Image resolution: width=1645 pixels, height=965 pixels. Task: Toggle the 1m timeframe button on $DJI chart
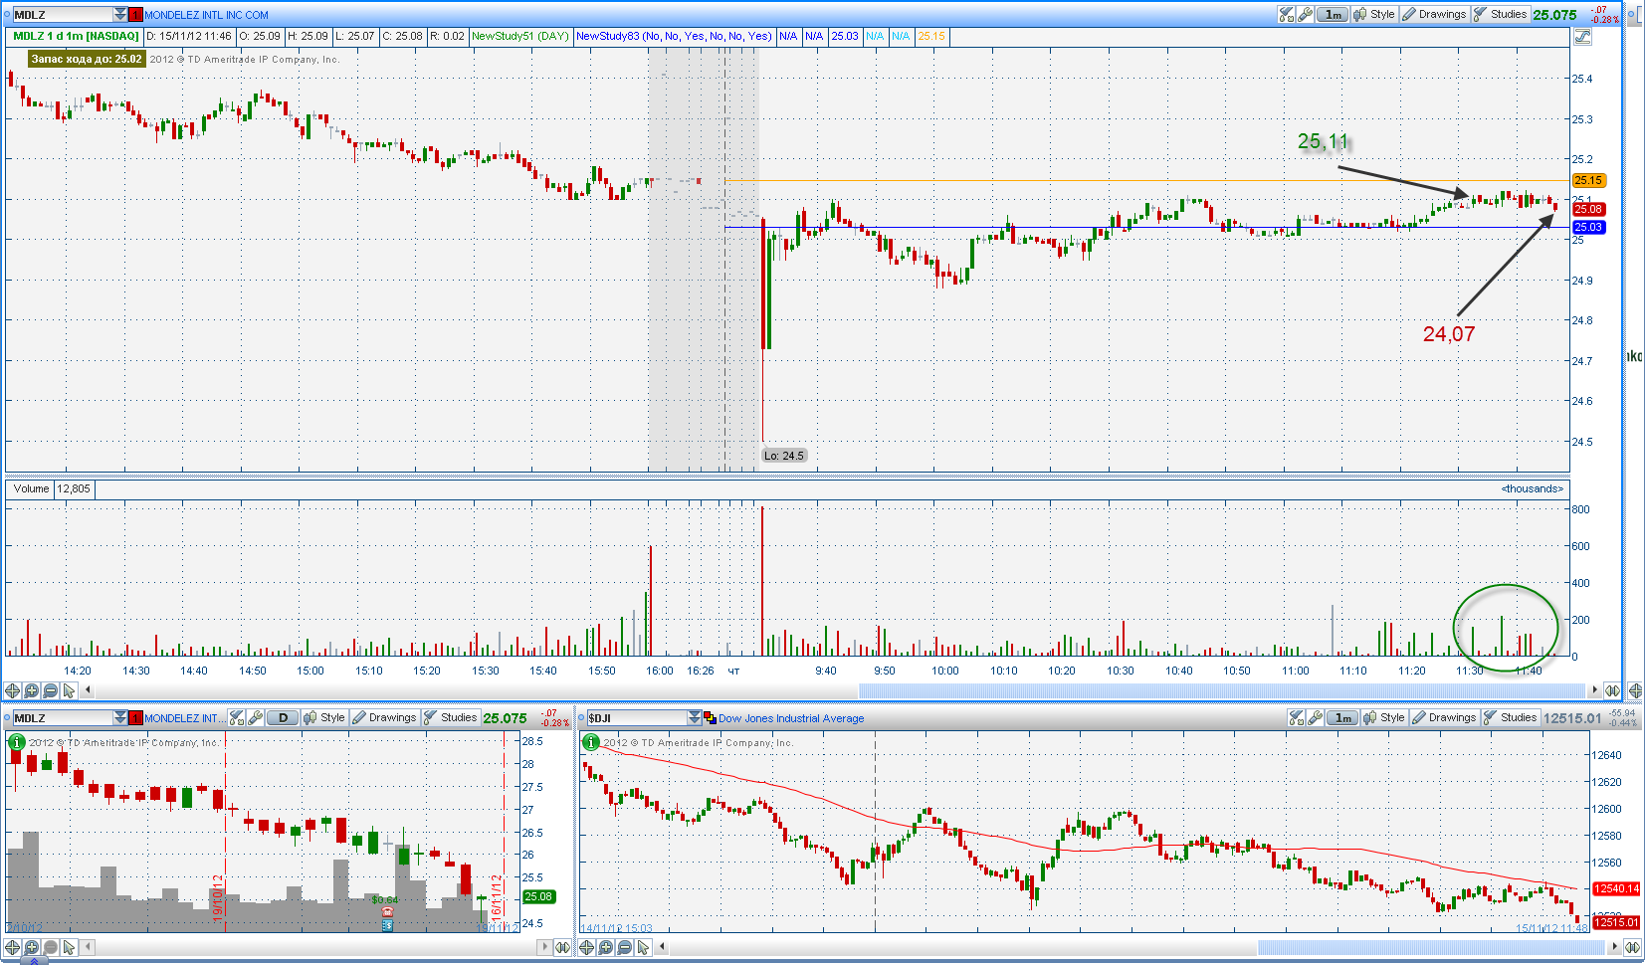click(x=1343, y=717)
